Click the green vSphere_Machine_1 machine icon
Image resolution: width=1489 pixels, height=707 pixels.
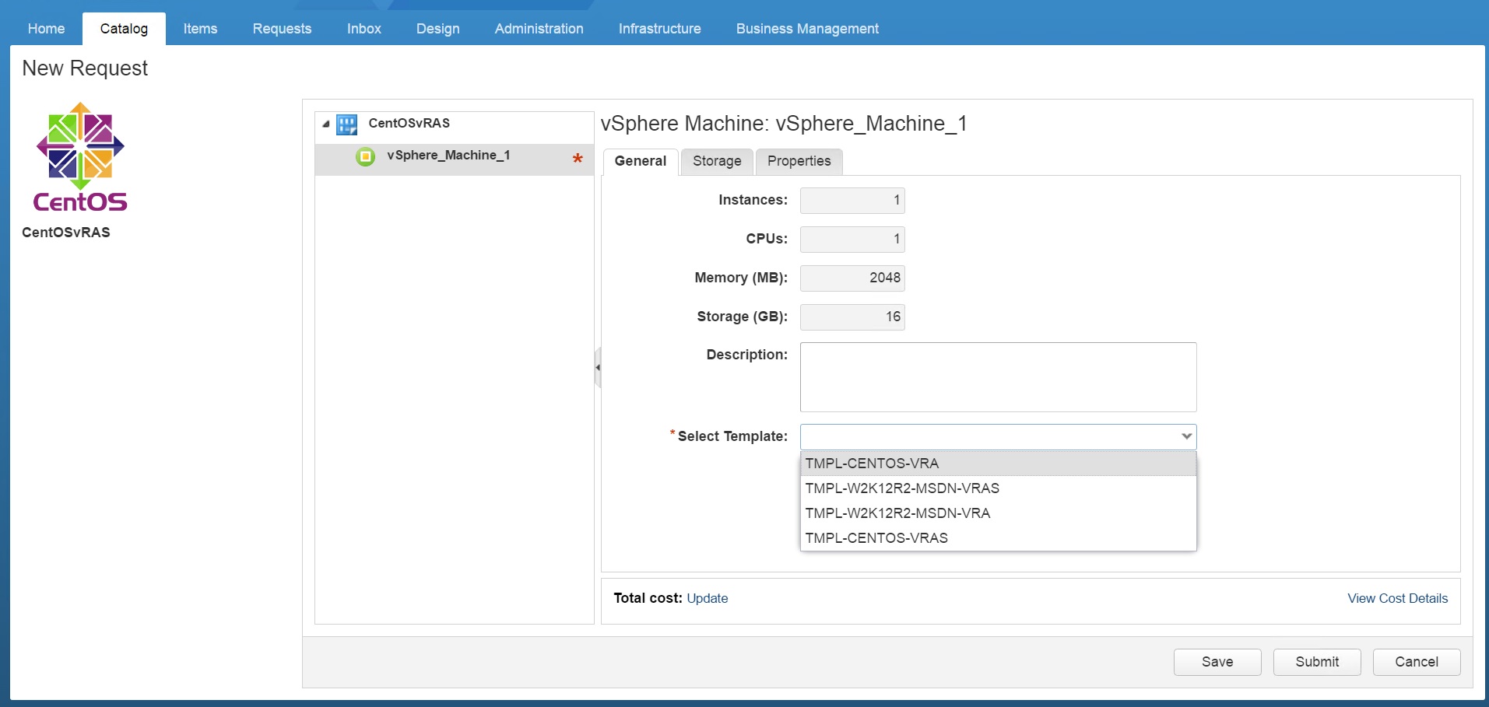coord(365,156)
